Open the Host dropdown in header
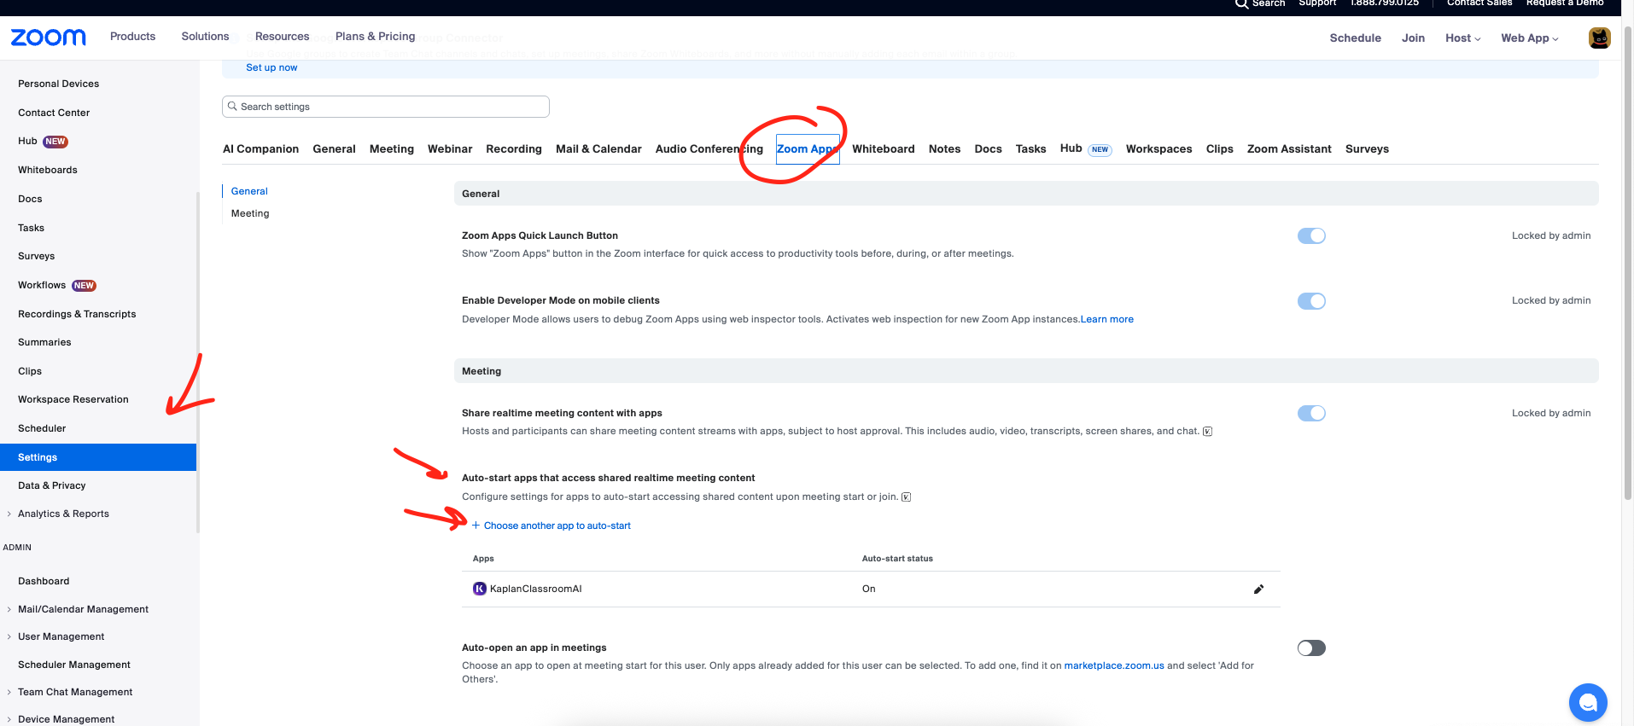Image resolution: width=1634 pixels, height=726 pixels. point(1462,38)
